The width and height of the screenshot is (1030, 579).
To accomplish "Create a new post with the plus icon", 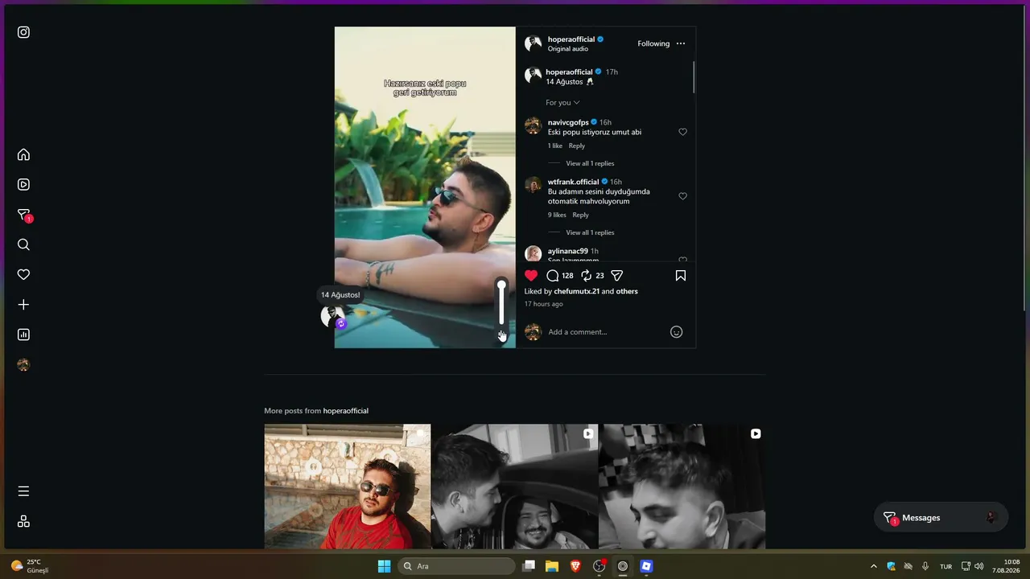I will pyautogui.click(x=23, y=305).
